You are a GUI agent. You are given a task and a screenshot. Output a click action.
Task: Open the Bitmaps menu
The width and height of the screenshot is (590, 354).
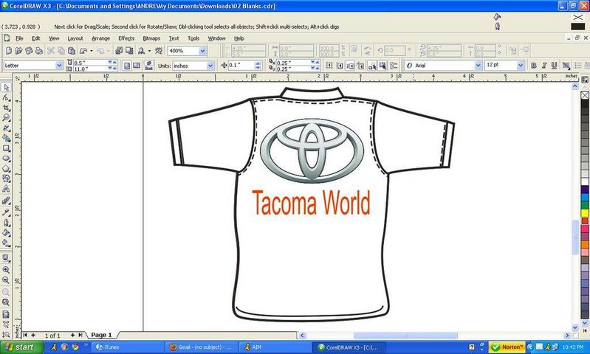tap(151, 38)
